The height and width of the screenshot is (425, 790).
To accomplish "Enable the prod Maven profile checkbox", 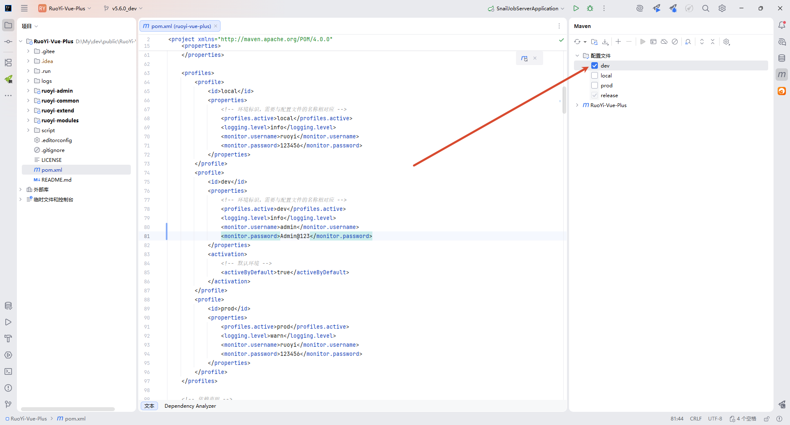I will pos(595,85).
